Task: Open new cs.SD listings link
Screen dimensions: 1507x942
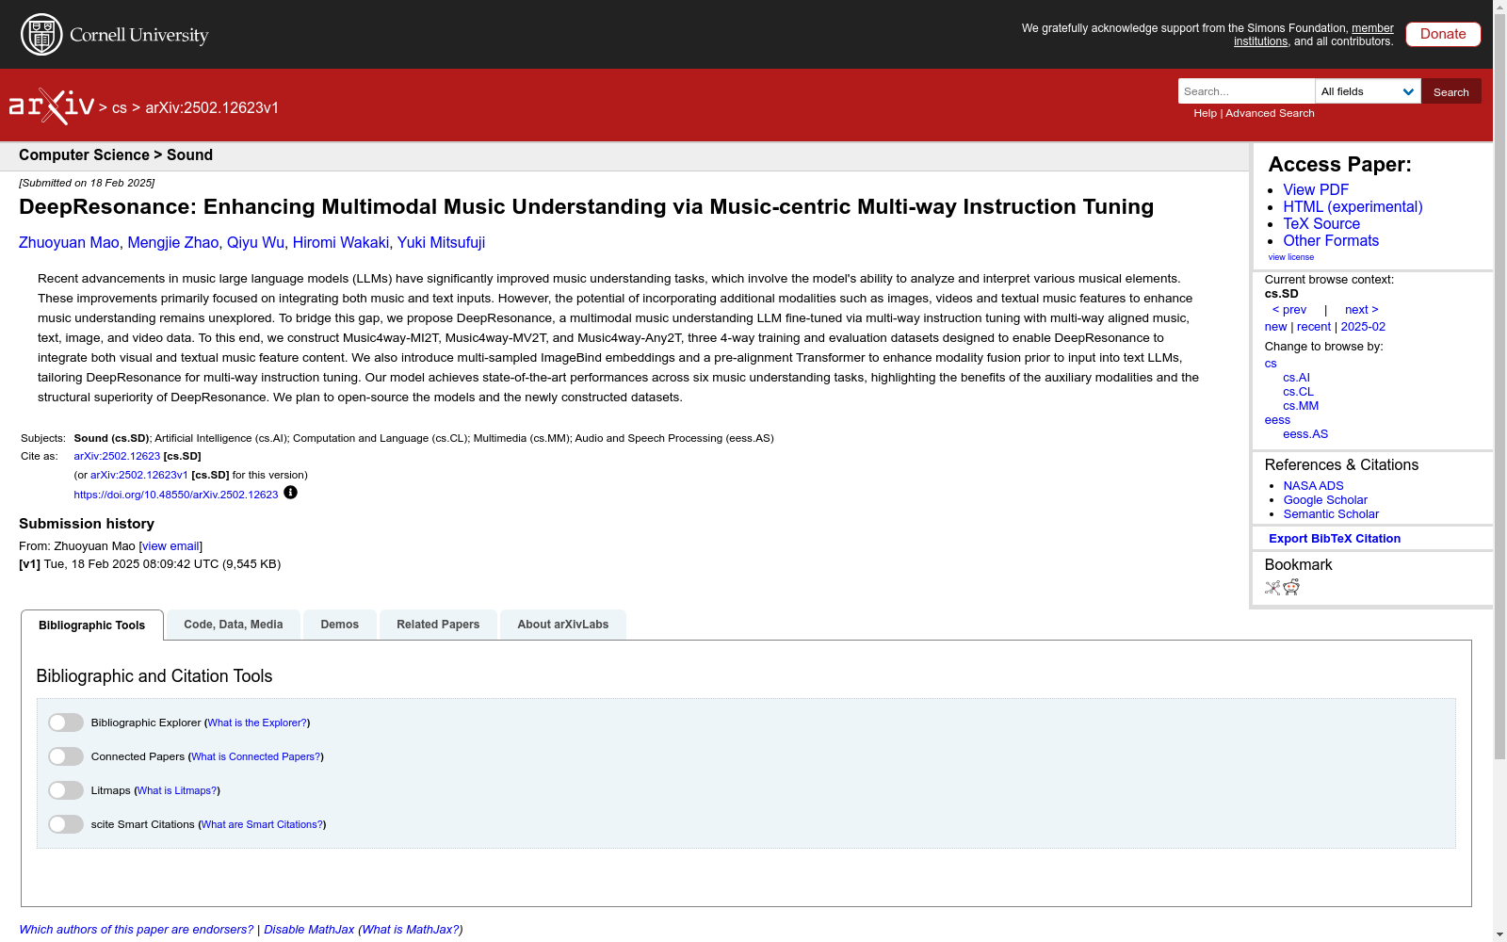Action: pyautogui.click(x=1275, y=327)
